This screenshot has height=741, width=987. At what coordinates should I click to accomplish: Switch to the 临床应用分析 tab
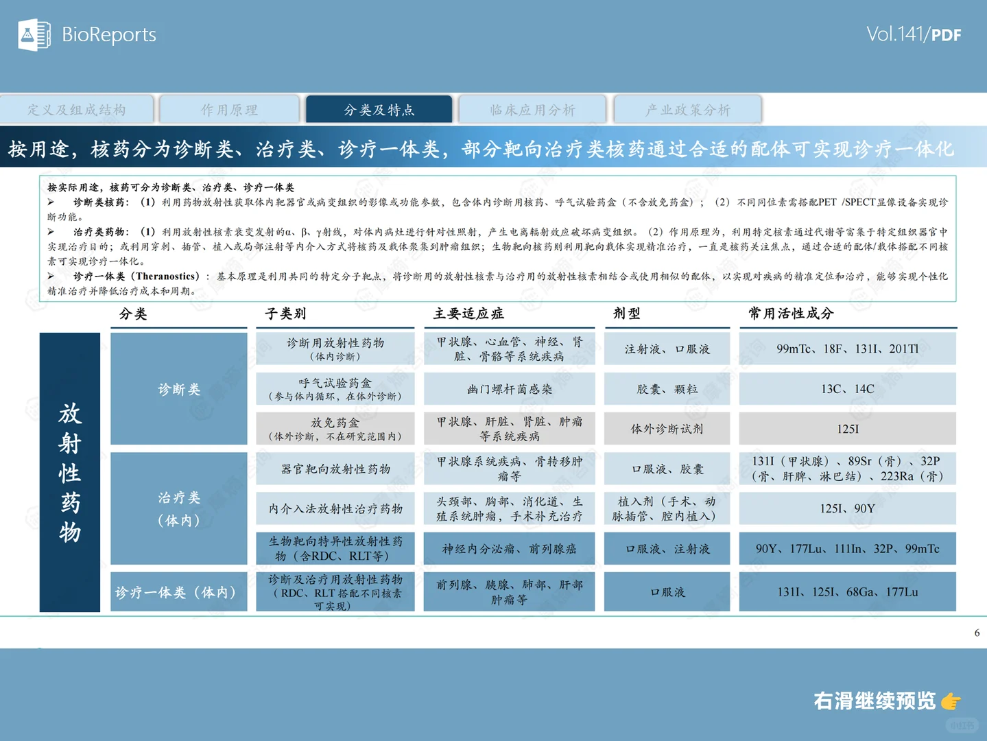click(533, 108)
